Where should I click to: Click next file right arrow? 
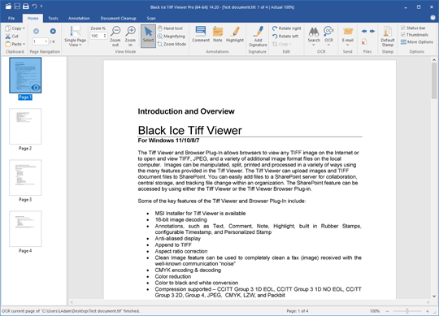tap(372, 31)
